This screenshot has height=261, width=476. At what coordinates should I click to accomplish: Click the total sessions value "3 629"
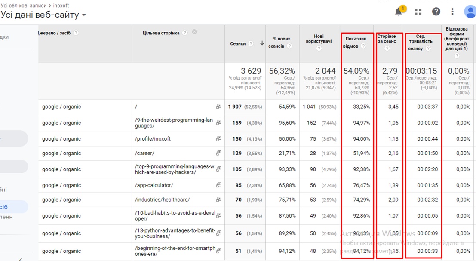251,71
